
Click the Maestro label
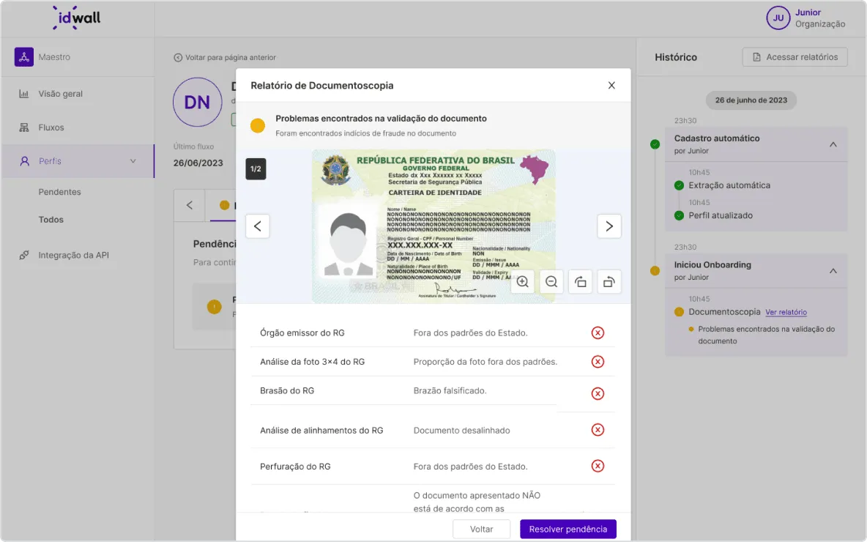tap(54, 57)
